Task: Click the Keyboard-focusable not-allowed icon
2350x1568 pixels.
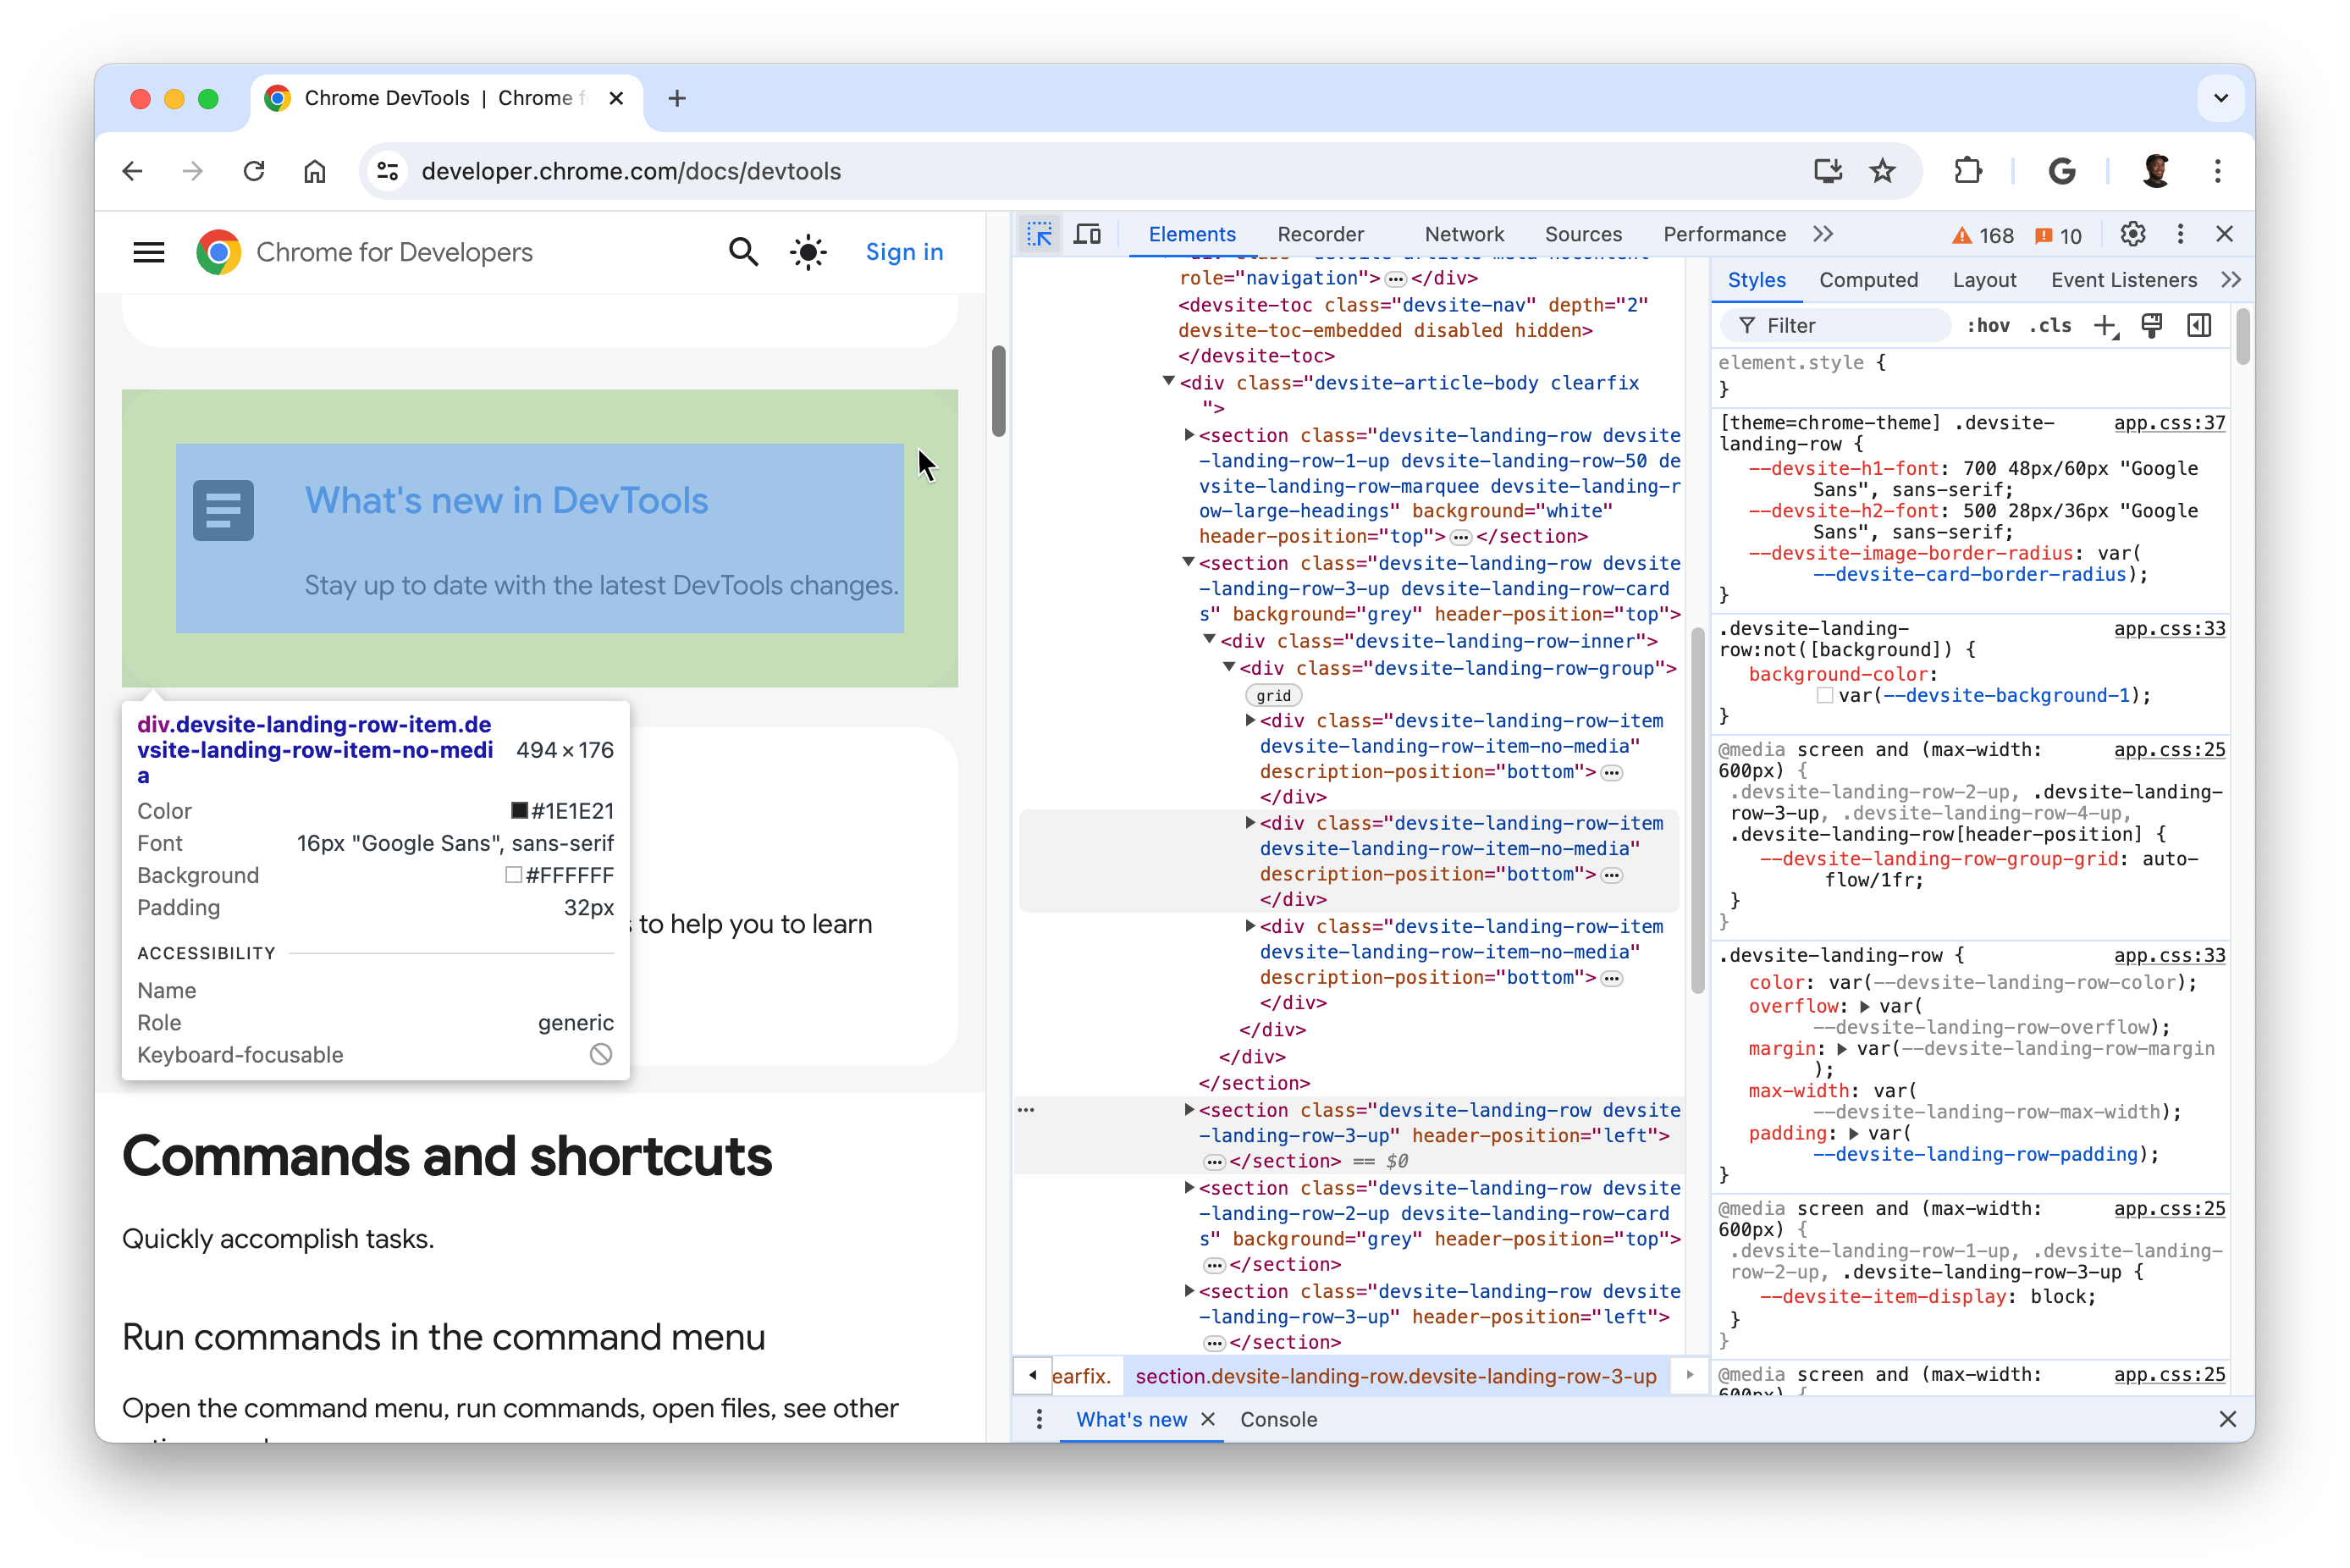Action: 602,1052
